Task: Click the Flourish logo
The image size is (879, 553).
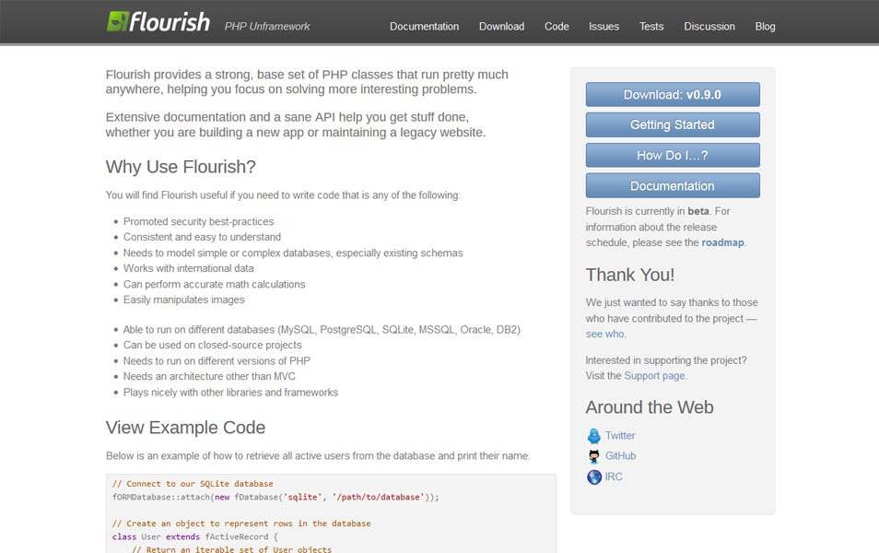Action: (x=158, y=22)
